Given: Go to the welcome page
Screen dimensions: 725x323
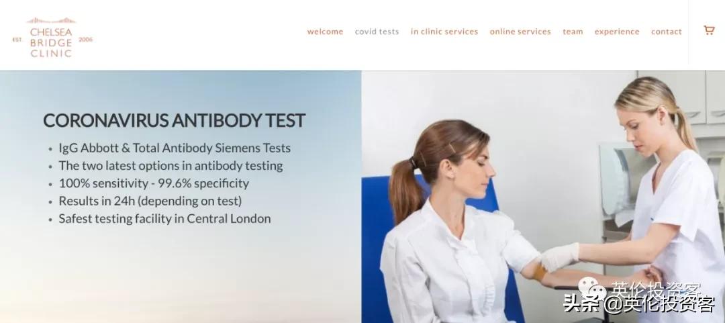Looking at the screenshot, I should click(x=325, y=32).
